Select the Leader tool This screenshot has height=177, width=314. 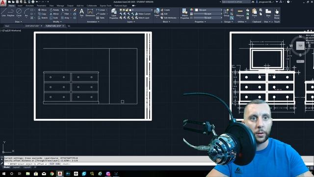click(101, 14)
